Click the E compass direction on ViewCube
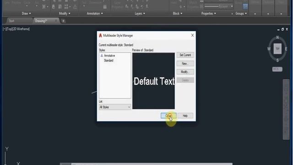This screenshot has height=165, width=293. click(286, 49)
